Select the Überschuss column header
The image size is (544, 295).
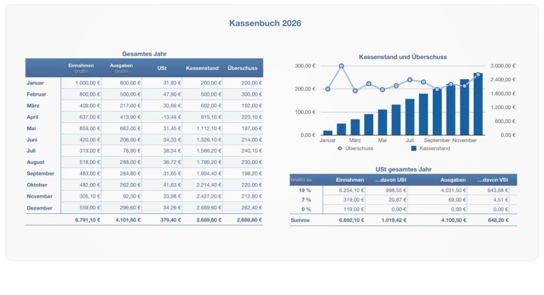[x=243, y=68]
